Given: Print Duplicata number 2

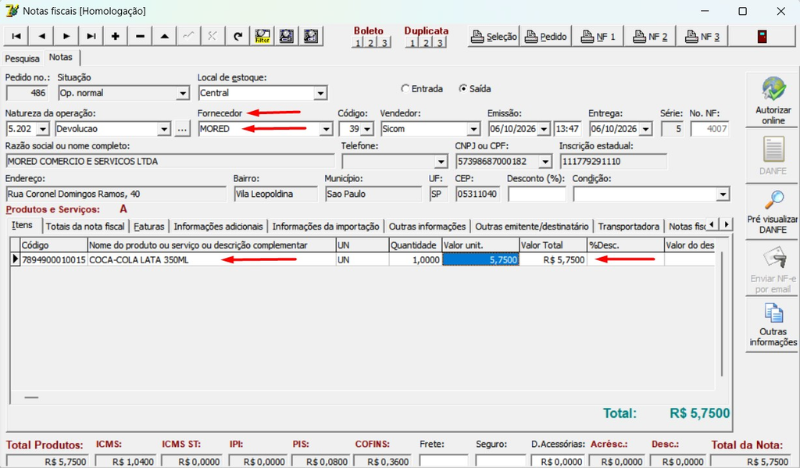Looking at the screenshot, I should click(426, 43).
